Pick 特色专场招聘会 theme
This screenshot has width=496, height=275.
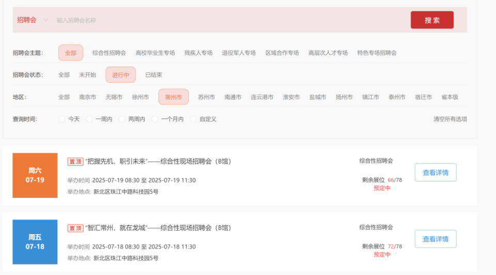[377, 53]
